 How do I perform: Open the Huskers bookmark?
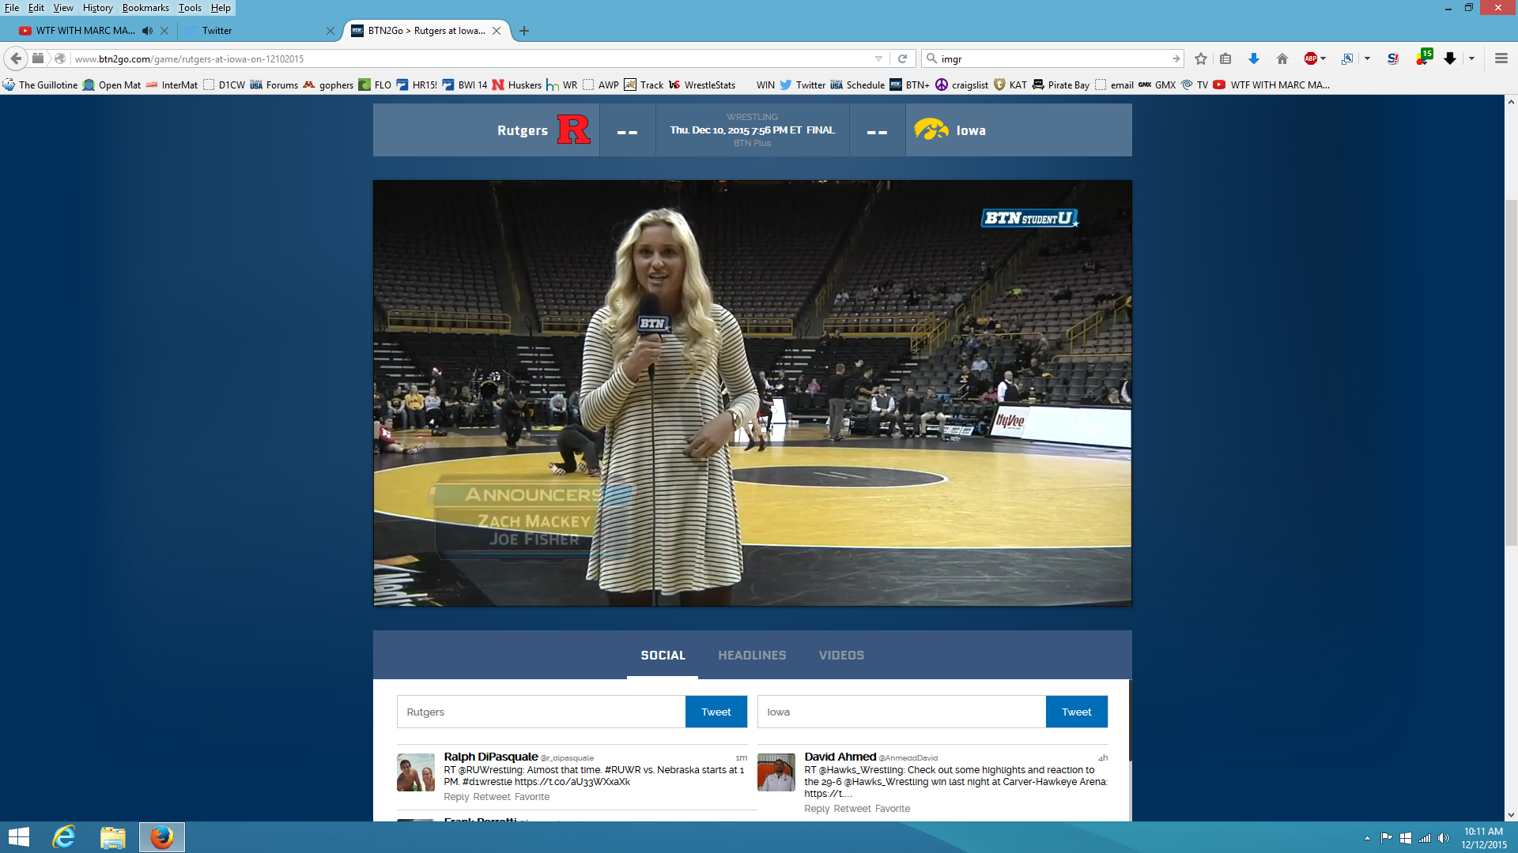pos(516,85)
